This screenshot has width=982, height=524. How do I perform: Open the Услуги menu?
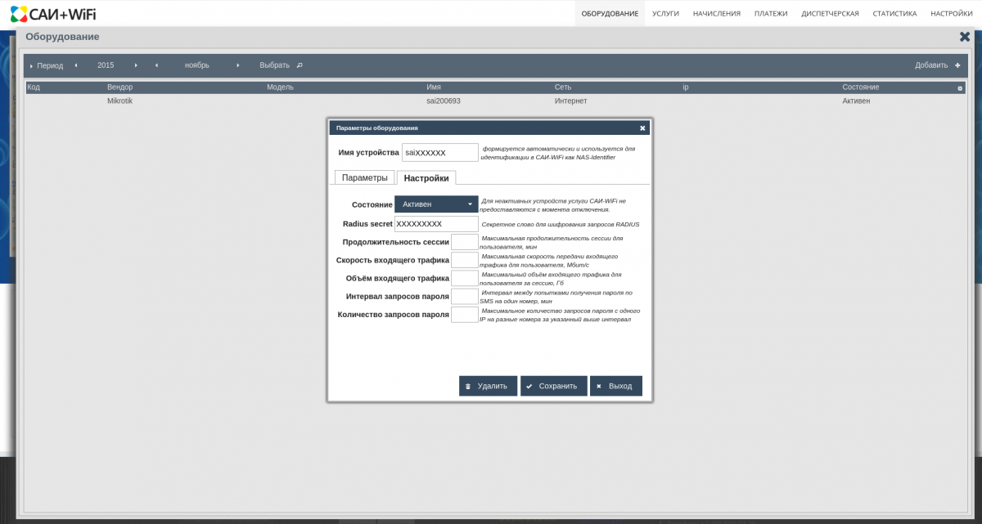pos(665,13)
